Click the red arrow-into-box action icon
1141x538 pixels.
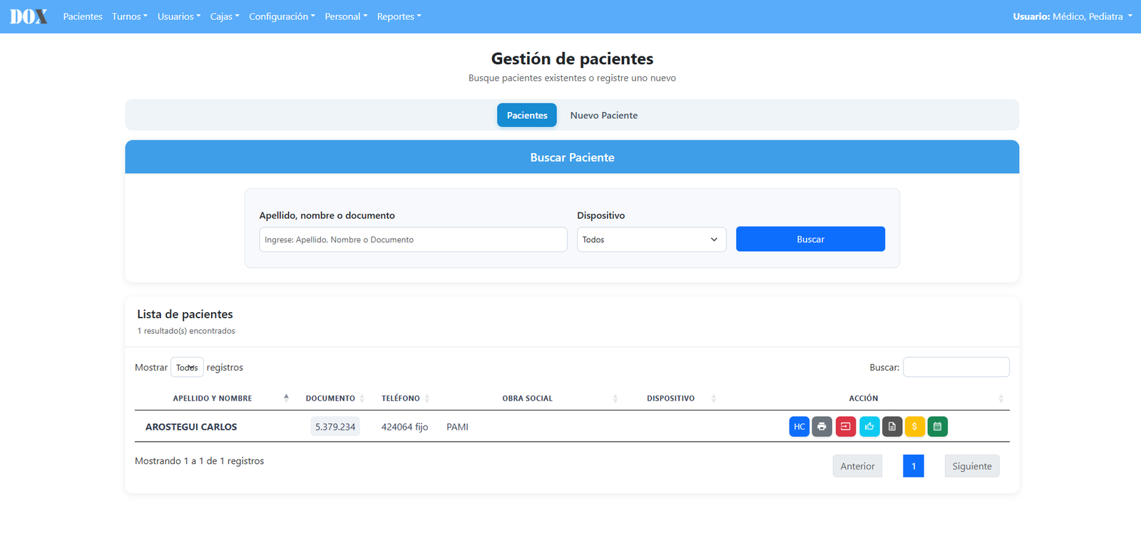click(846, 427)
